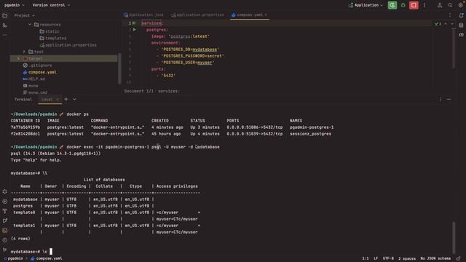Open cursor position 1:1 widget
This screenshot has width=466, height=262.
(366, 259)
